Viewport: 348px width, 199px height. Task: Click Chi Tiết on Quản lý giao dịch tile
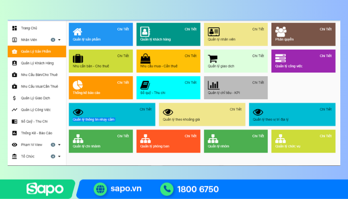[x=258, y=56]
